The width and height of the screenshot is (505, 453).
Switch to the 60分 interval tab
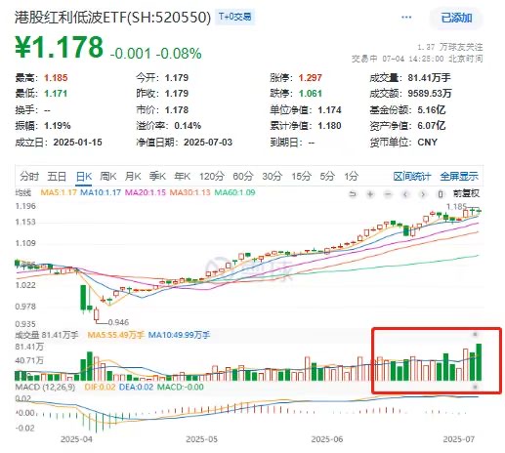[x=243, y=177]
